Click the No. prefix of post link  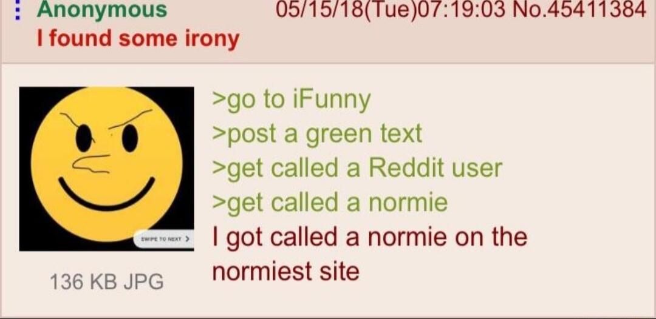529,10
